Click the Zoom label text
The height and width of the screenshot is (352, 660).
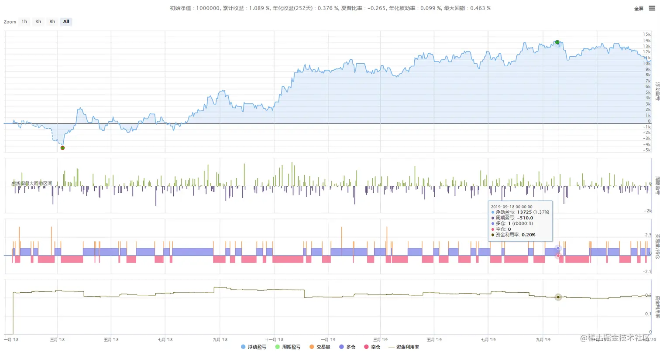(x=10, y=22)
